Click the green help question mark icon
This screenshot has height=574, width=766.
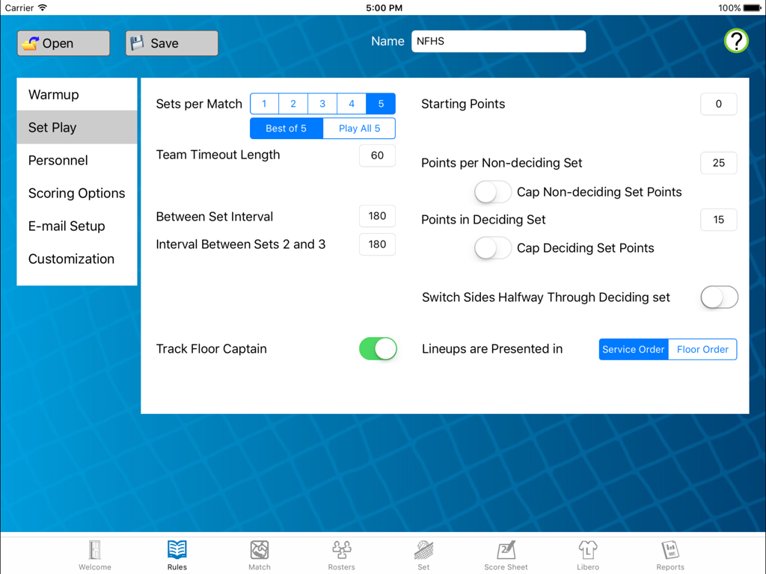click(736, 41)
